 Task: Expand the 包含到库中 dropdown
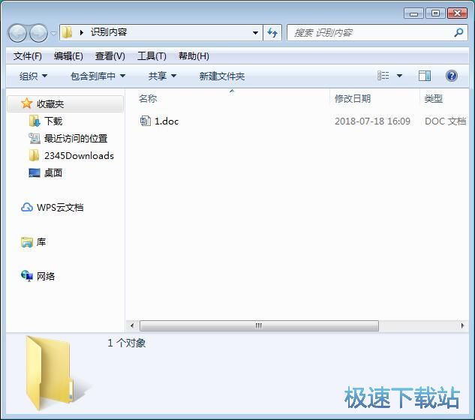pos(98,76)
